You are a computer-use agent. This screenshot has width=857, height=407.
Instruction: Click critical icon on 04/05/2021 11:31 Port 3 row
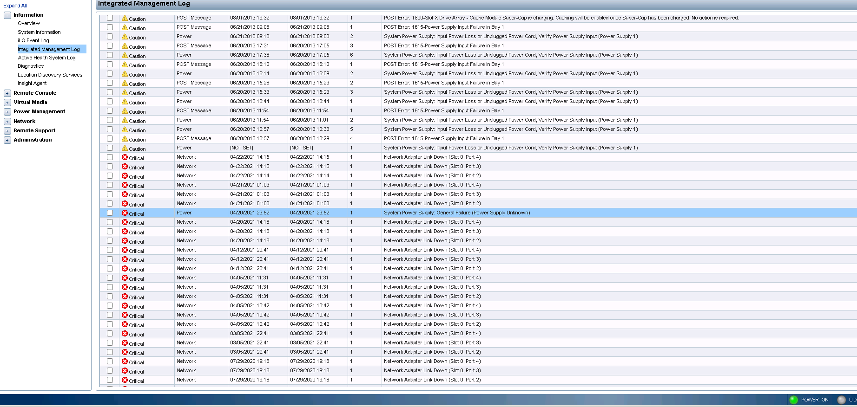pos(125,287)
